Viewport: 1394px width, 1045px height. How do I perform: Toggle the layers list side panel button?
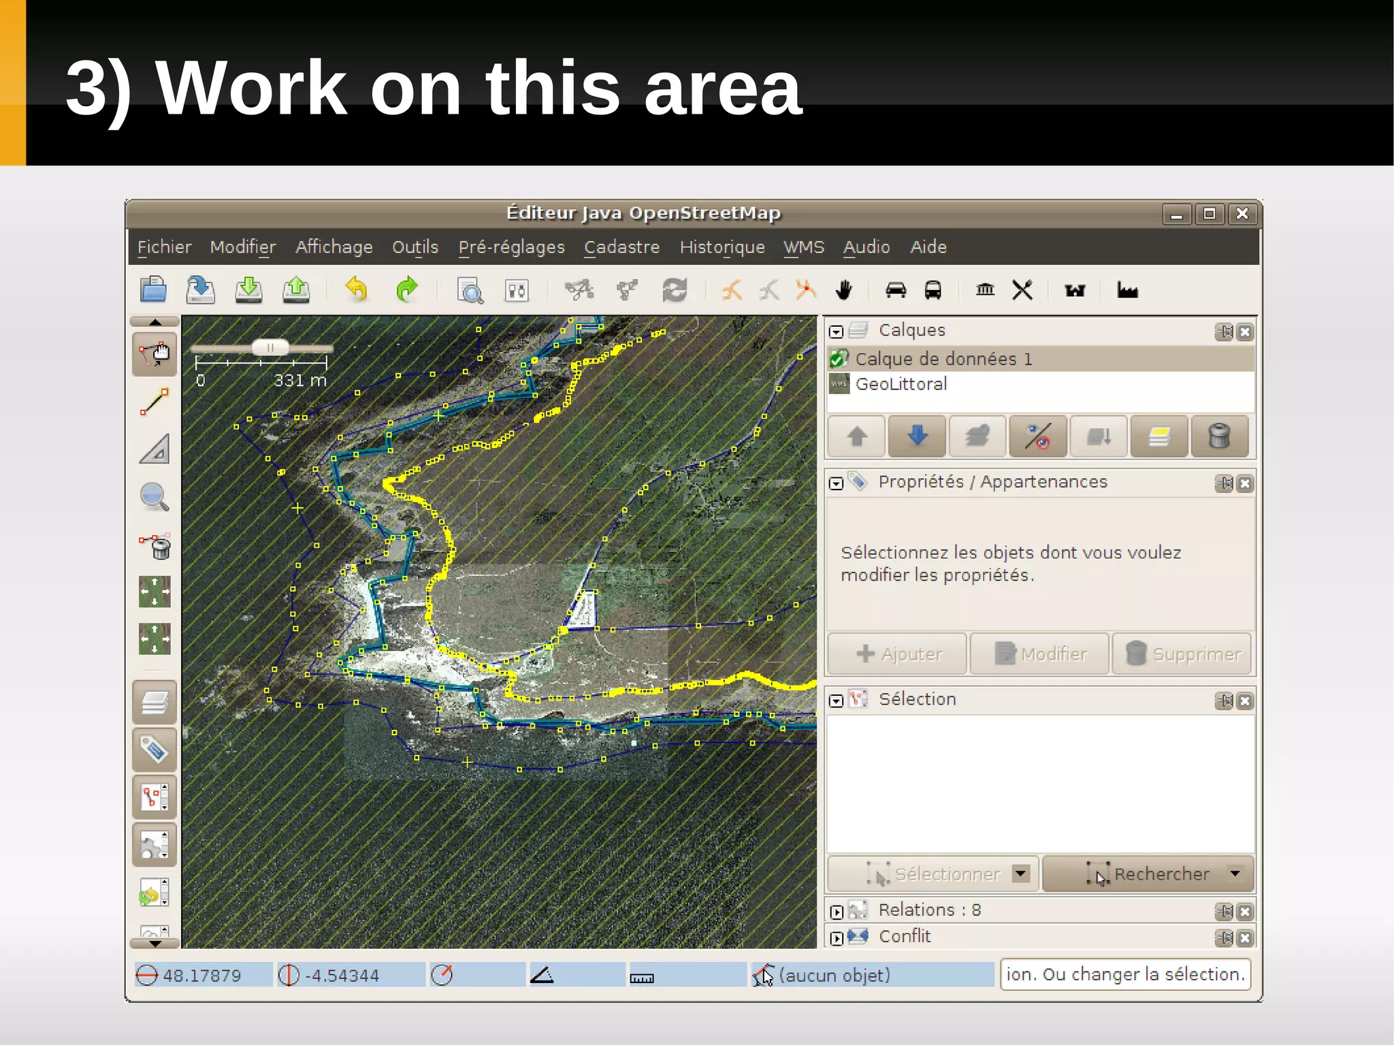155,702
